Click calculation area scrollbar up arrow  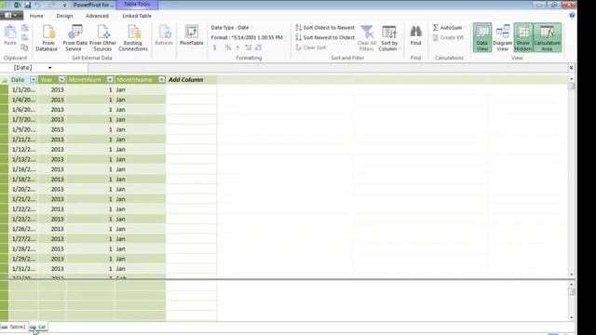[571, 284]
